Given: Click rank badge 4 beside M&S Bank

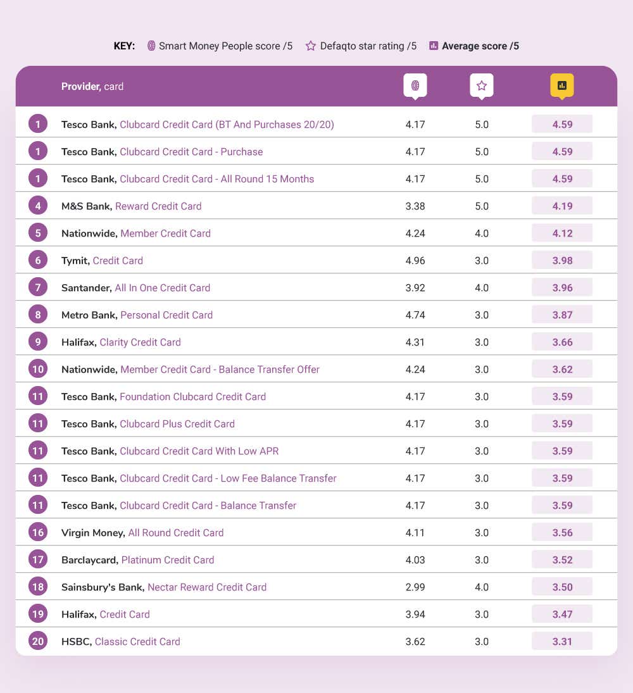Looking at the screenshot, I should click(x=38, y=206).
